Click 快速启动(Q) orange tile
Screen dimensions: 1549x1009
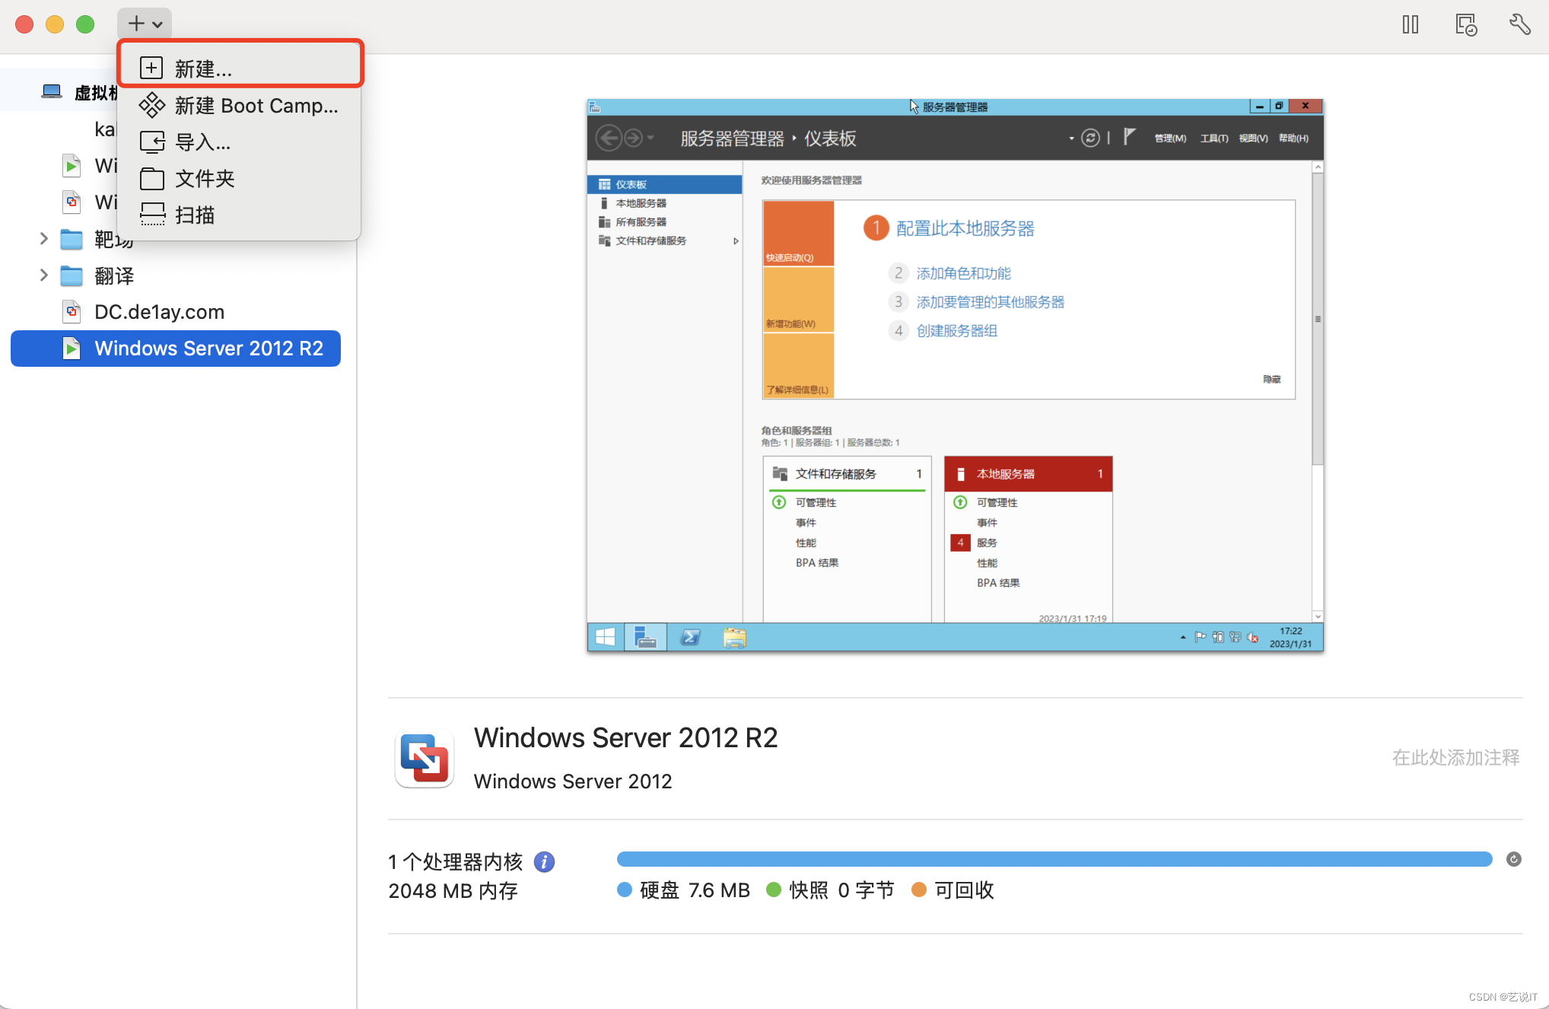[798, 234]
